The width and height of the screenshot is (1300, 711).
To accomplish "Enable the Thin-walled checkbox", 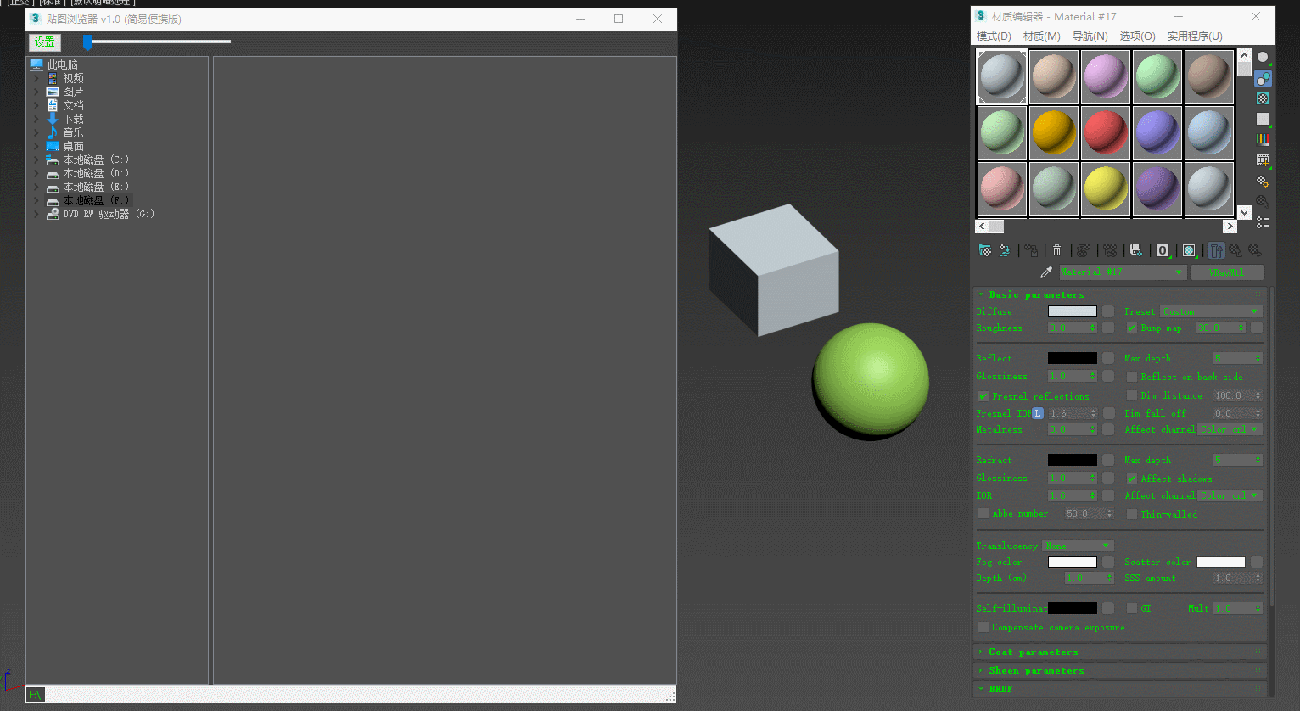I will 1131,514.
